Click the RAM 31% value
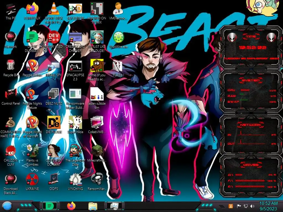Screen dimensions: 283x212 click(273, 96)
